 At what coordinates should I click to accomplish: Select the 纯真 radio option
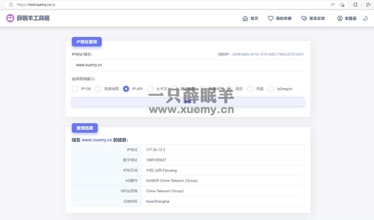pyautogui.click(x=250, y=89)
